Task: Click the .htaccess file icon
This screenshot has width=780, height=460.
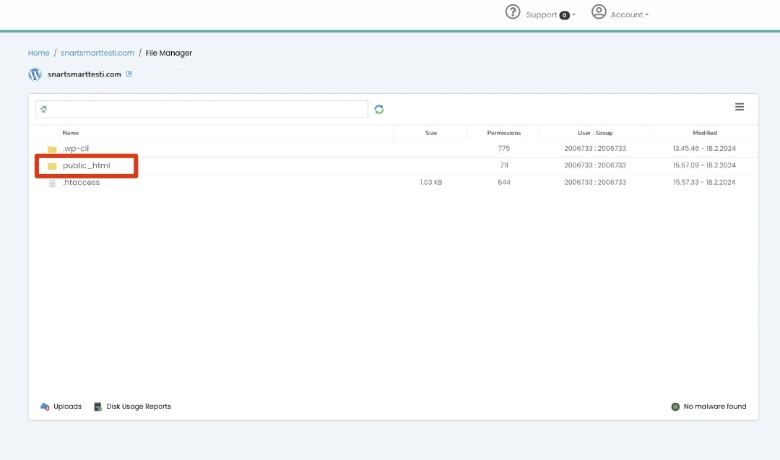Action: click(x=52, y=183)
